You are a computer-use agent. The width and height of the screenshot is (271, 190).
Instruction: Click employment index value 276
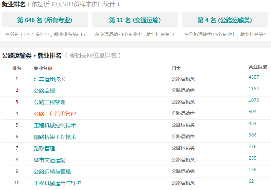pos(252,146)
